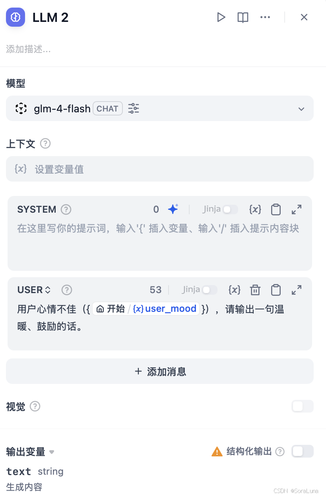Image resolution: width=326 pixels, height=497 pixels.
Task: Change the USER role selector
Action: tap(34, 290)
